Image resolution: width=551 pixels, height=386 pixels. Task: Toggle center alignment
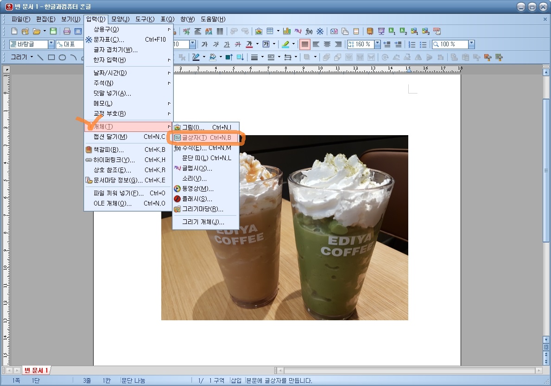pos(327,44)
